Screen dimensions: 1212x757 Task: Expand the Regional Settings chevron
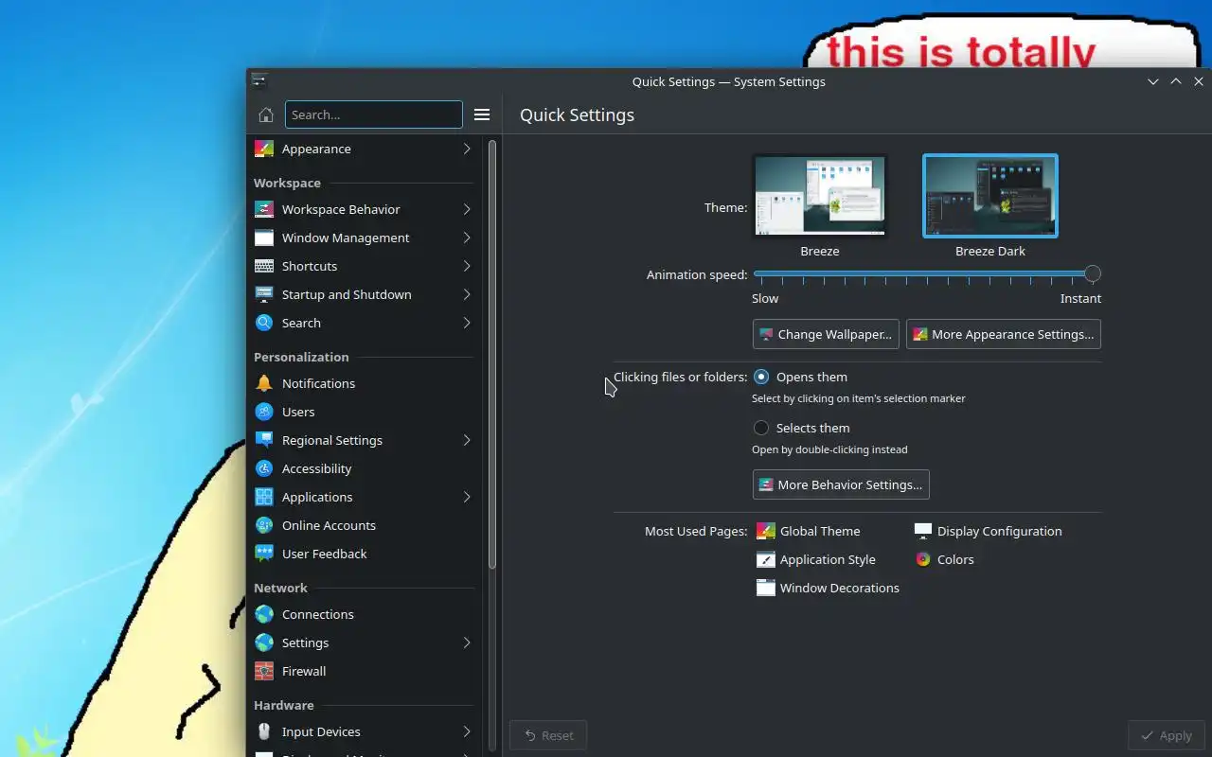[467, 440]
